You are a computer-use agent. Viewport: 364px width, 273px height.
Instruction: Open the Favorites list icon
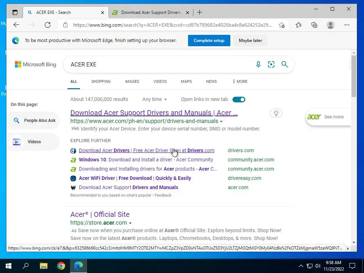tap(299, 25)
